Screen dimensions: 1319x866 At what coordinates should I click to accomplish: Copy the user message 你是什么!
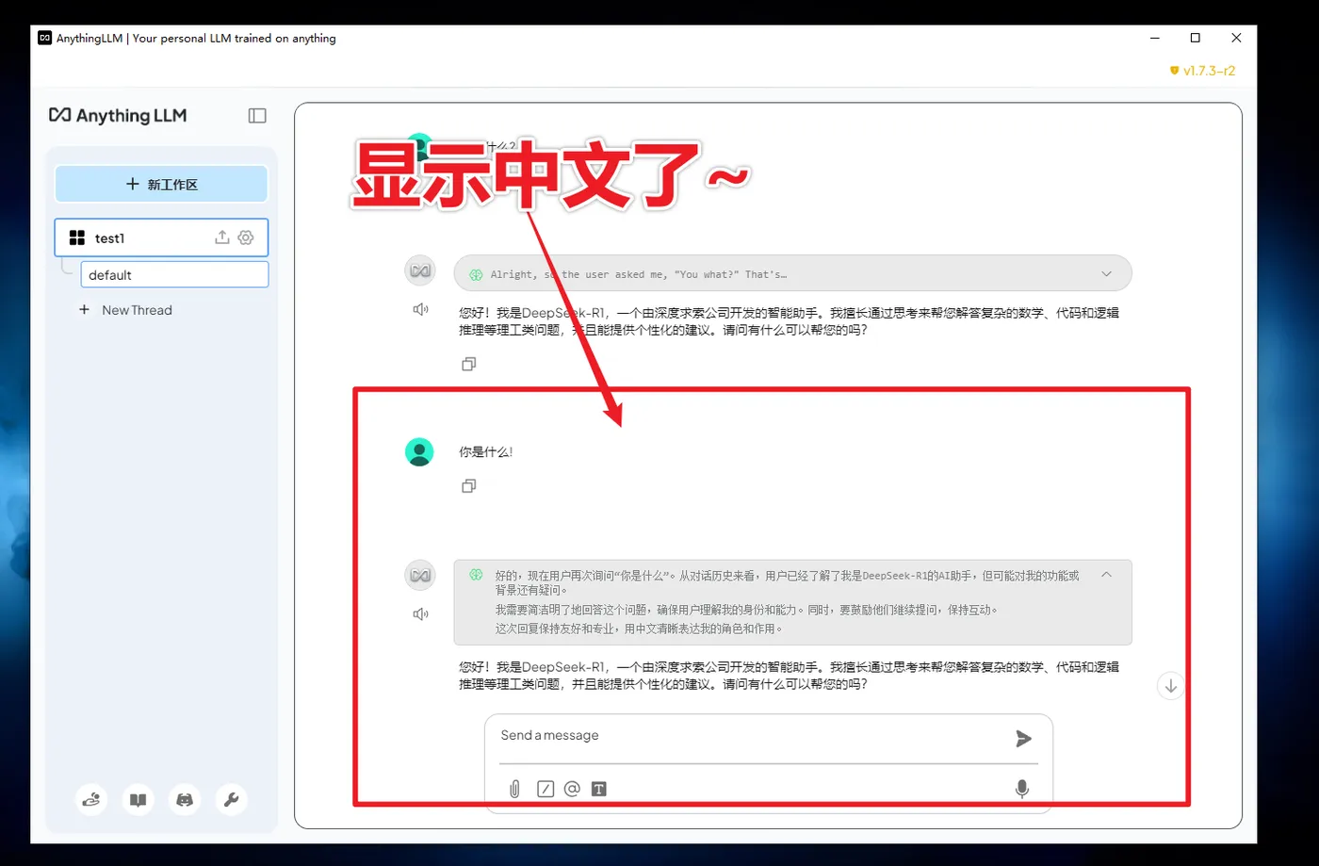(468, 486)
